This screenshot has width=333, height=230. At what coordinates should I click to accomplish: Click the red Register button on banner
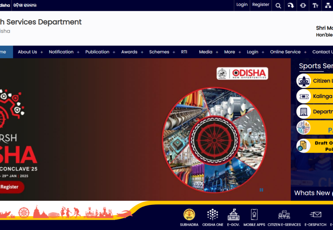coord(10,187)
